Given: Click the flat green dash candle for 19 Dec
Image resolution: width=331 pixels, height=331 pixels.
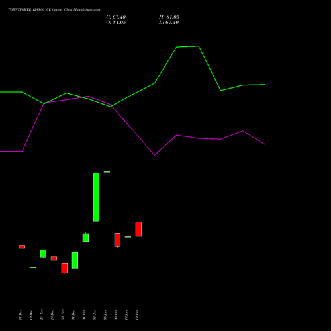Looking at the screenshot, I should [x=32, y=267].
